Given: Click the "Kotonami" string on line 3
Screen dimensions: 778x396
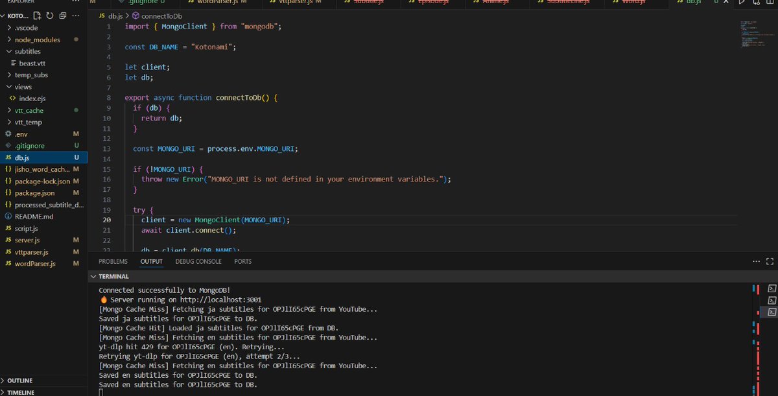Looking at the screenshot, I should point(213,47).
